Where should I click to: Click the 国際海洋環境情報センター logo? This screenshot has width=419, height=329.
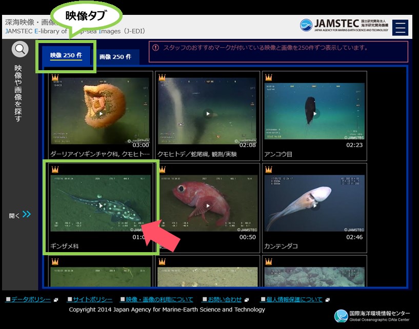point(372,316)
